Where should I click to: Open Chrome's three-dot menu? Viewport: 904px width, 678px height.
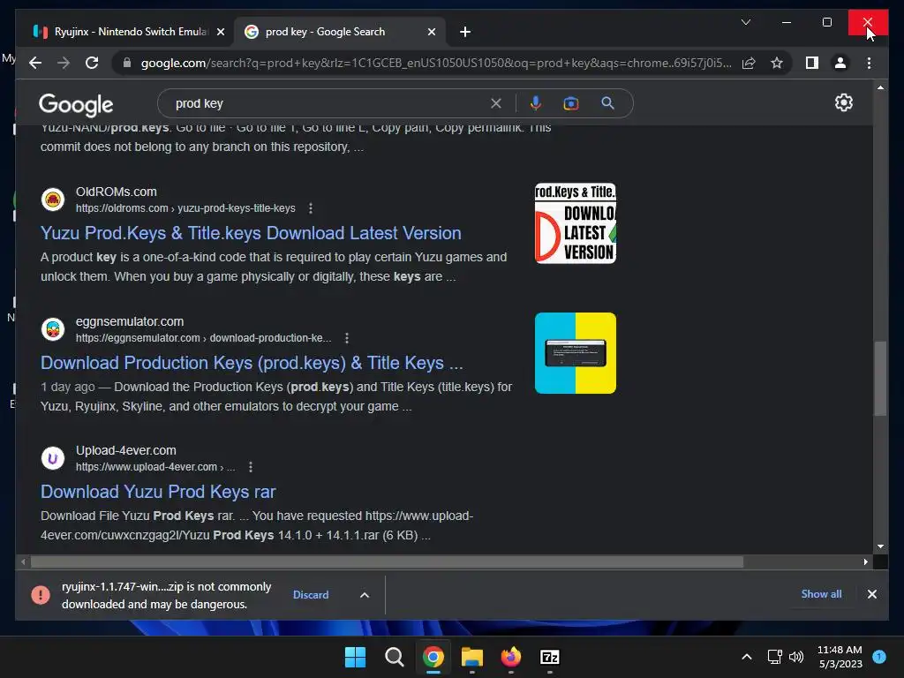click(869, 63)
